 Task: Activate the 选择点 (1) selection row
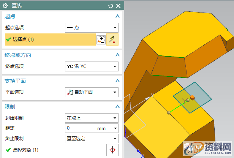click(x=51, y=39)
